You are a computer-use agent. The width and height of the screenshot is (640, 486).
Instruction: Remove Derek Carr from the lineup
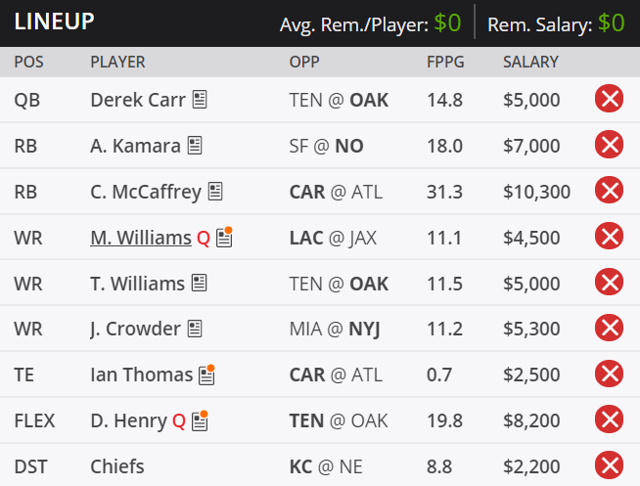609,99
